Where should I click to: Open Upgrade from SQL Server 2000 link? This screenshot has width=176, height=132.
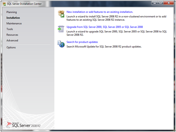click(x=105, y=27)
